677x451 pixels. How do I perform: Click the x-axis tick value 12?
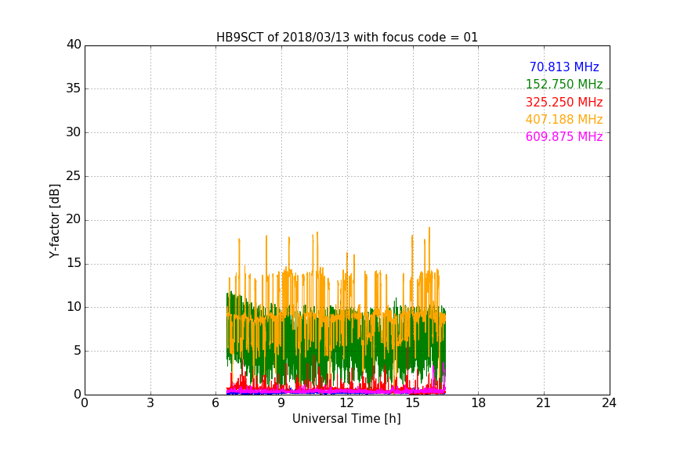coord(346,403)
